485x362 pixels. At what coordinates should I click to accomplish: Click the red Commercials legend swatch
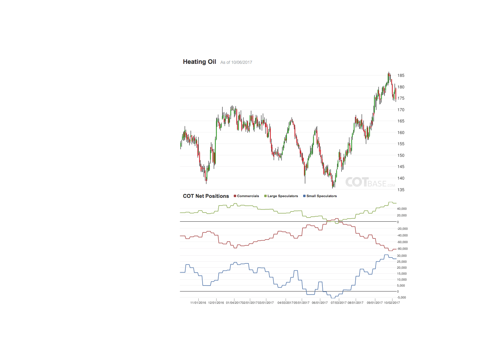[234, 196]
